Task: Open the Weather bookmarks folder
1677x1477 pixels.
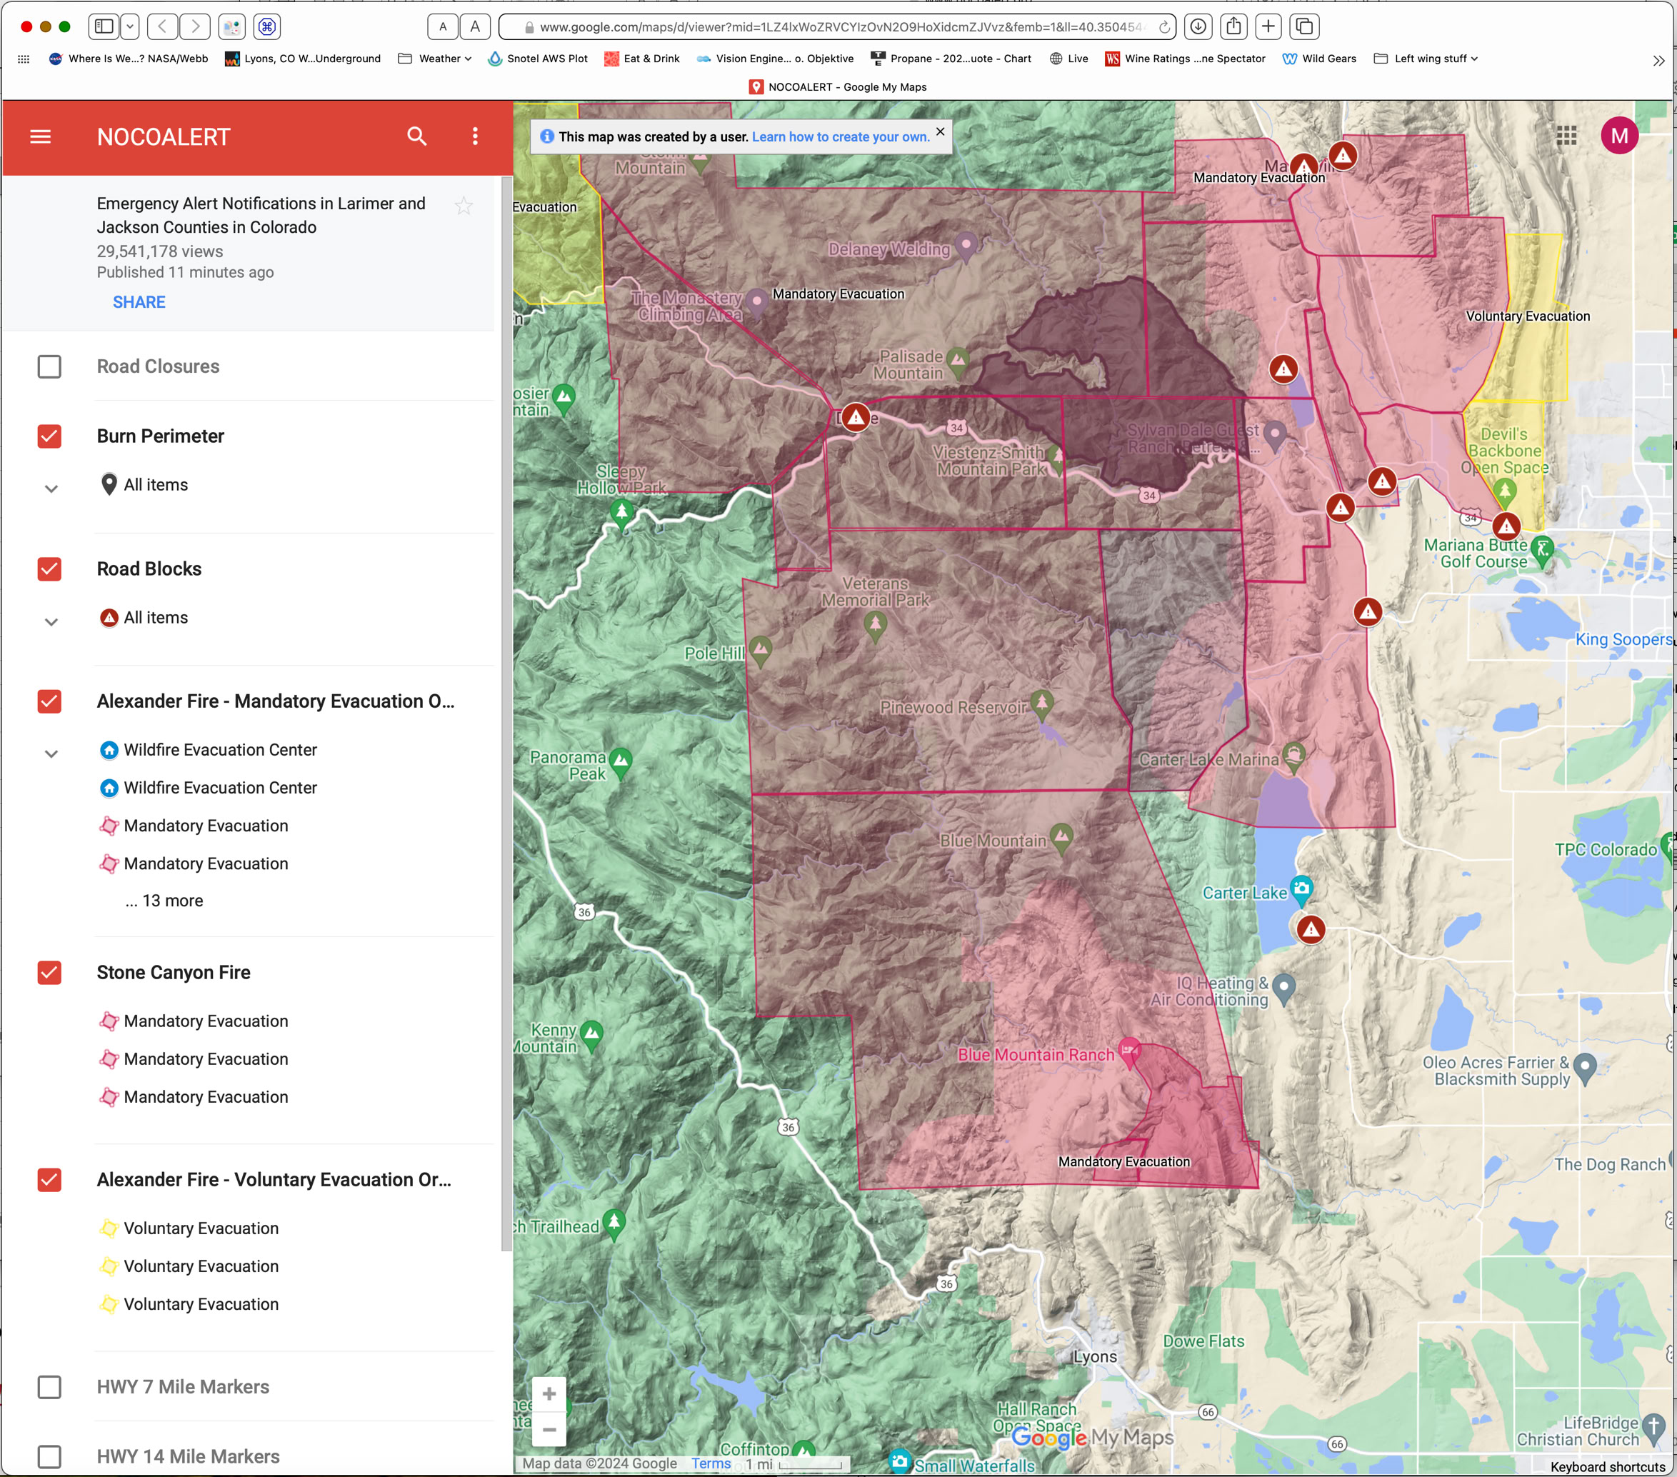Action: (435, 59)
